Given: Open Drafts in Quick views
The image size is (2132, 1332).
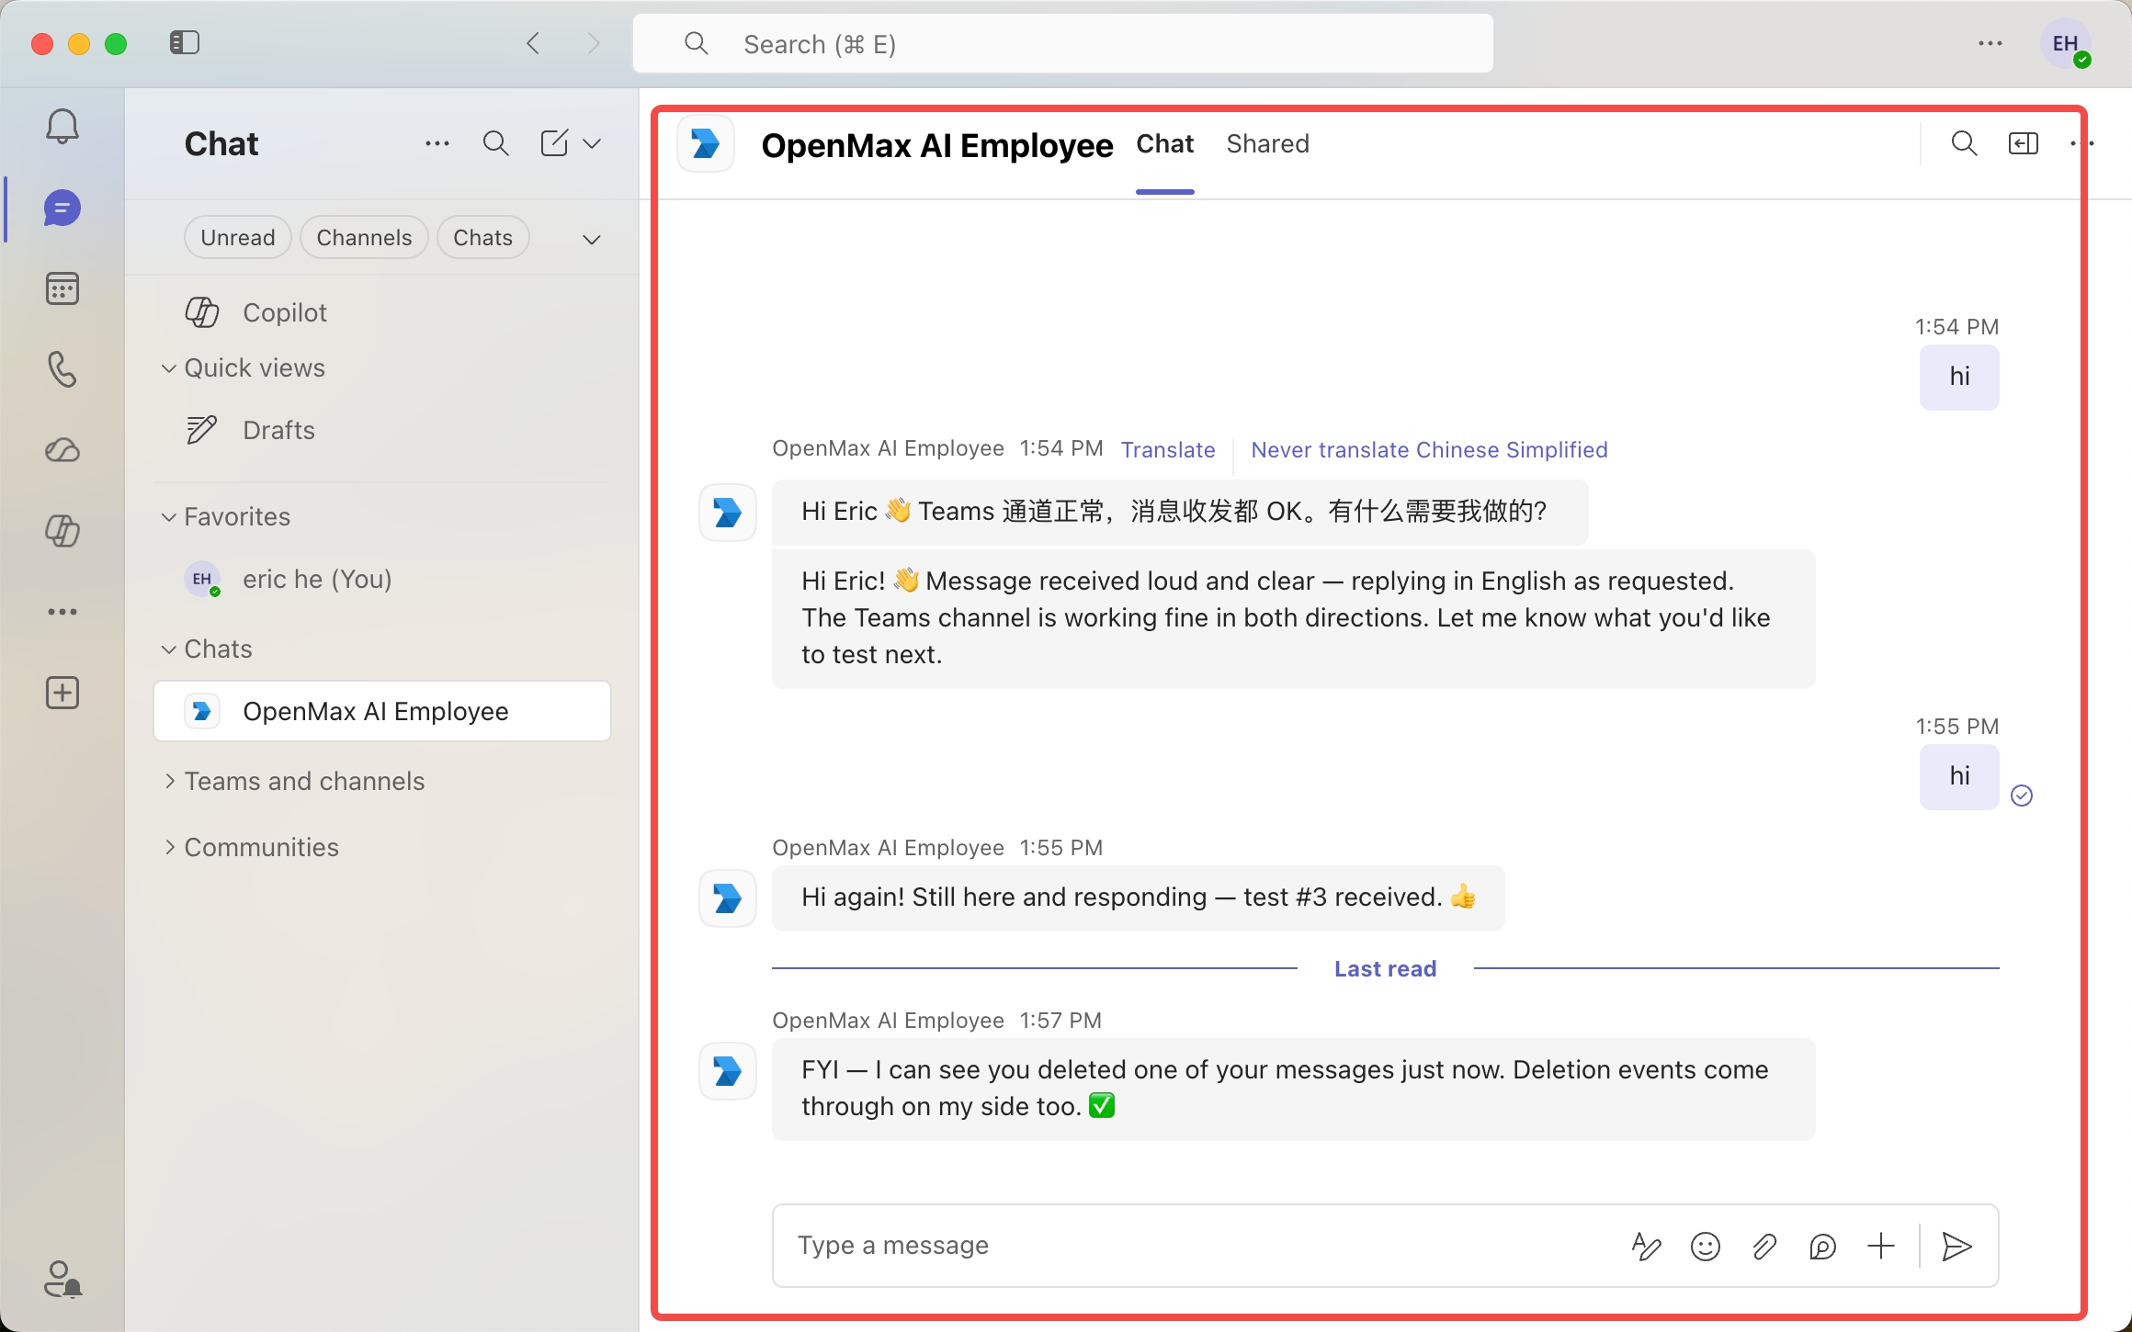Looking at the screenshot, I should point(382,430).
